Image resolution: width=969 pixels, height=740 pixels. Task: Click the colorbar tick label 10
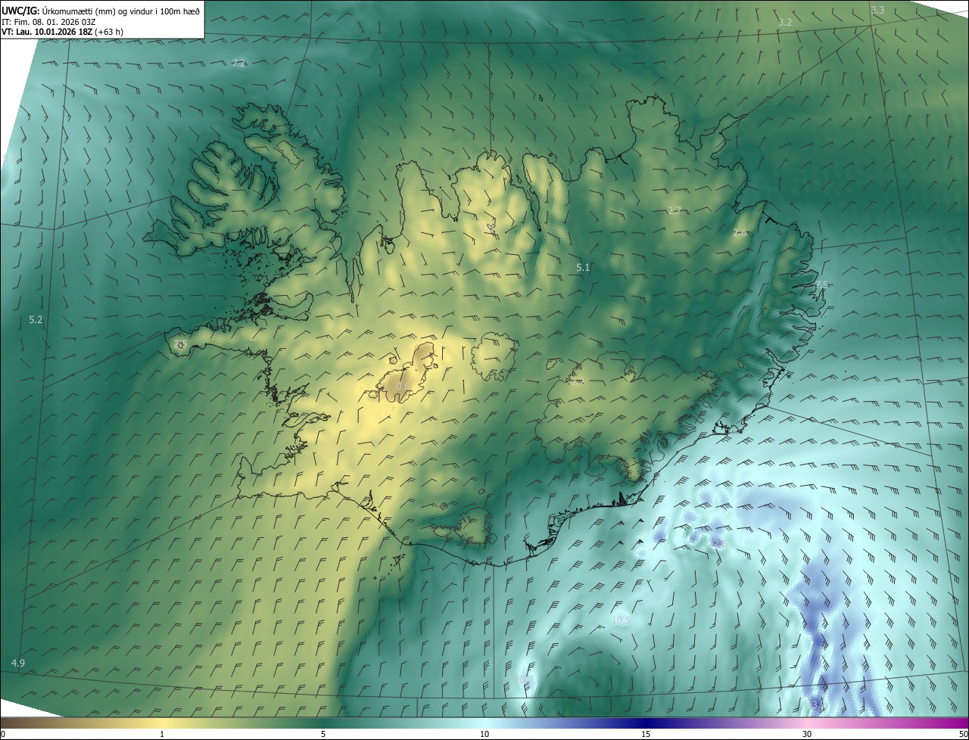point(484,735)
